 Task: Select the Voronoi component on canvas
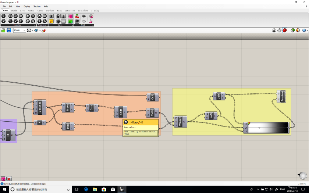(40, 107)
